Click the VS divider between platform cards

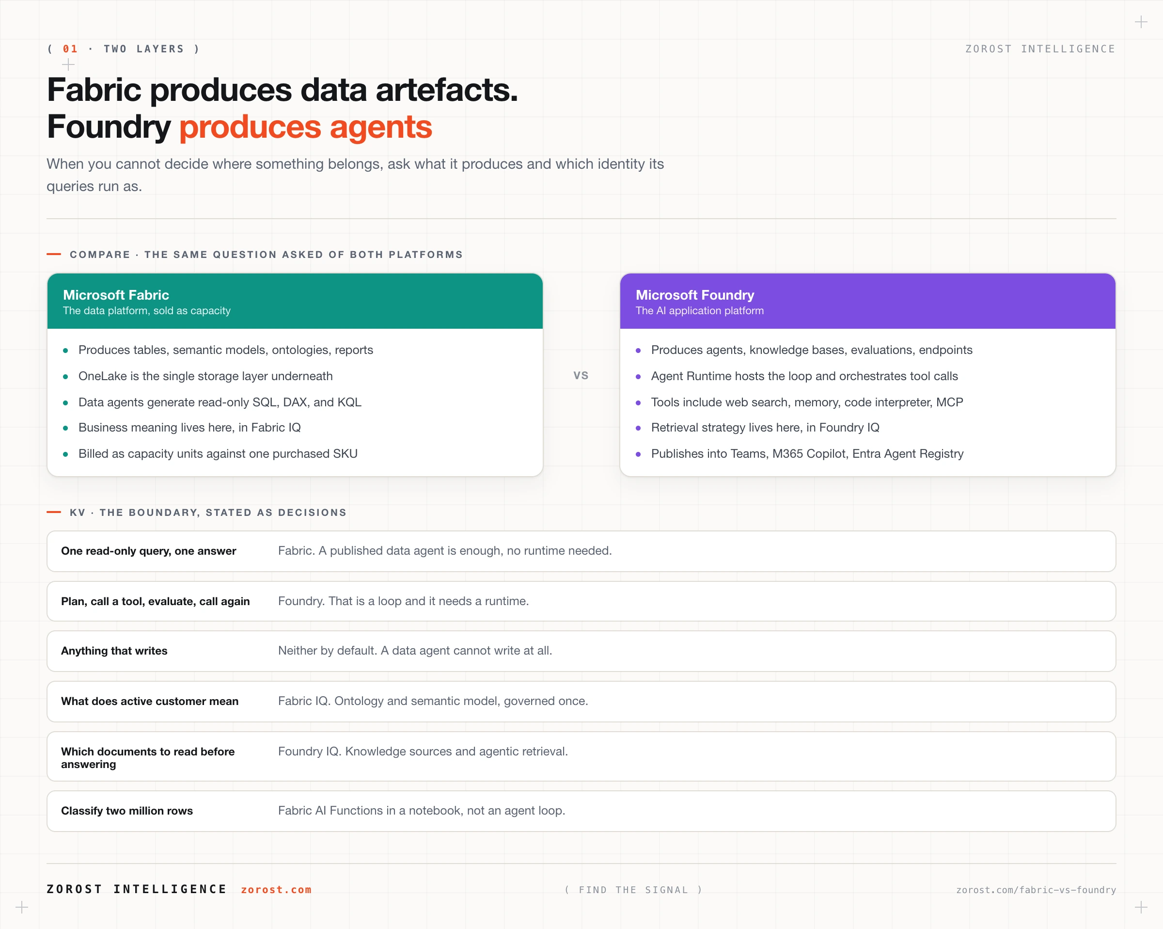[581, 376]
